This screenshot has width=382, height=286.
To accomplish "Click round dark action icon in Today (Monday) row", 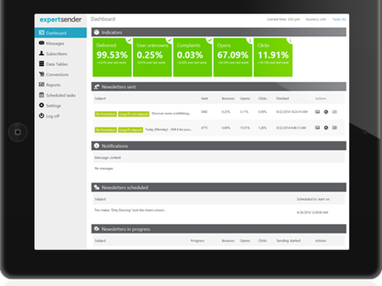I will pyautogui.click(x=326, y=128).
